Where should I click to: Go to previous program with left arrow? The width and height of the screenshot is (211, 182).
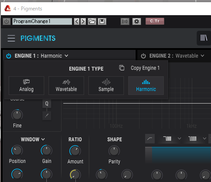77,22
